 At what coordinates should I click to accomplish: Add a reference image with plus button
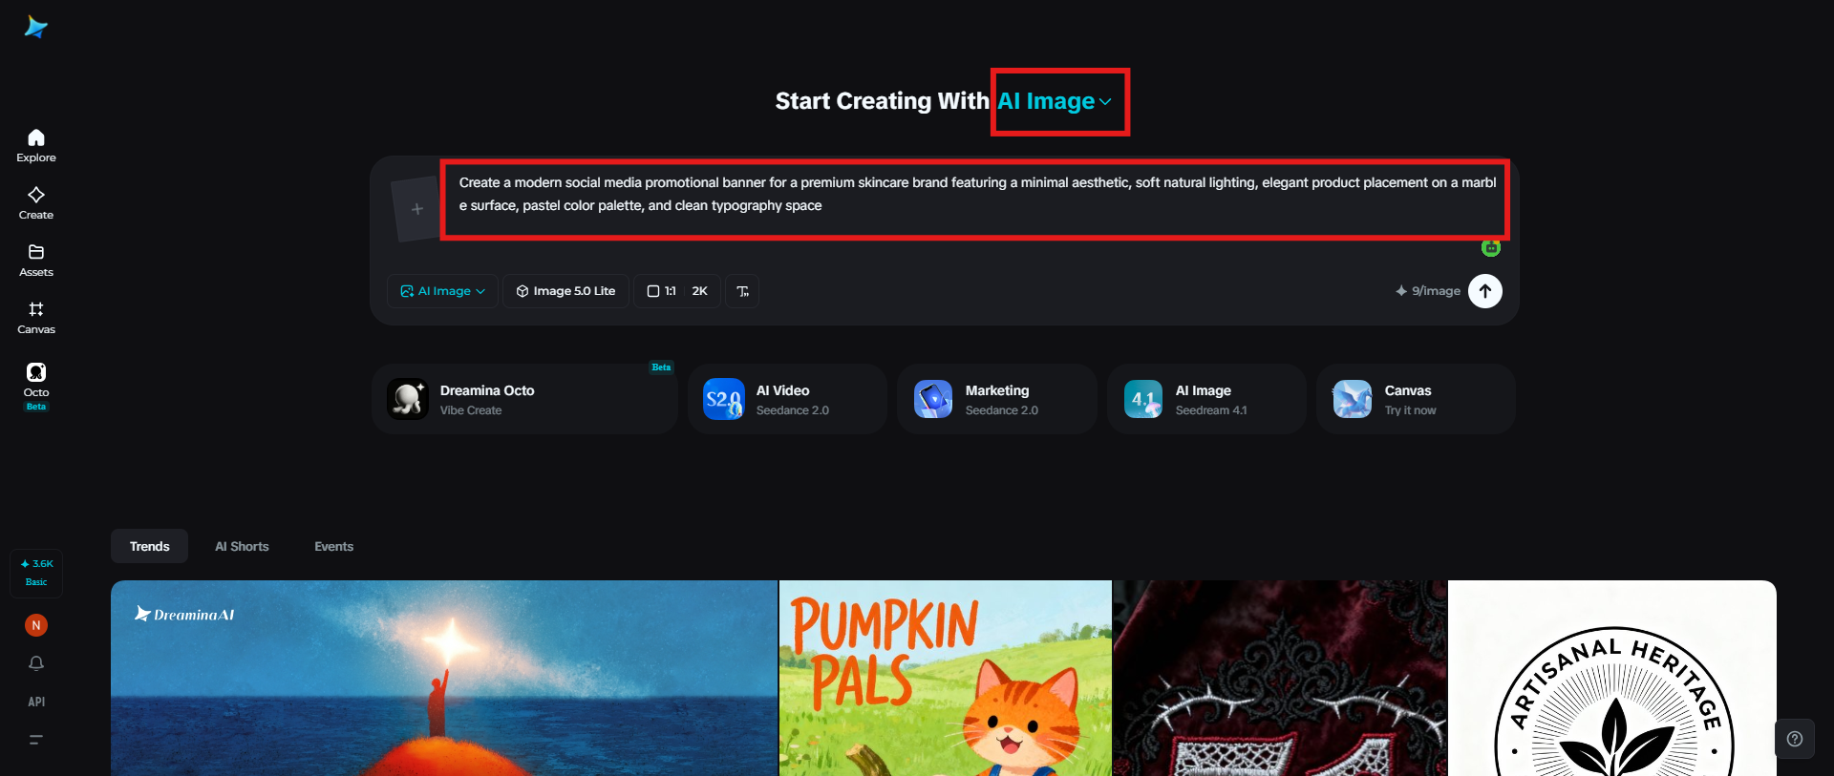tap(416, 209)
